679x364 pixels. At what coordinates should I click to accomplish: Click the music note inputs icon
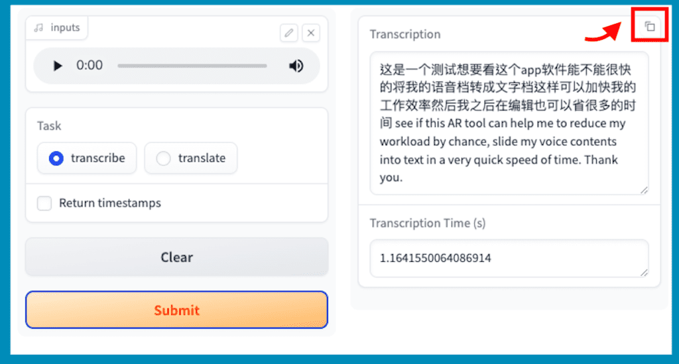39,28
